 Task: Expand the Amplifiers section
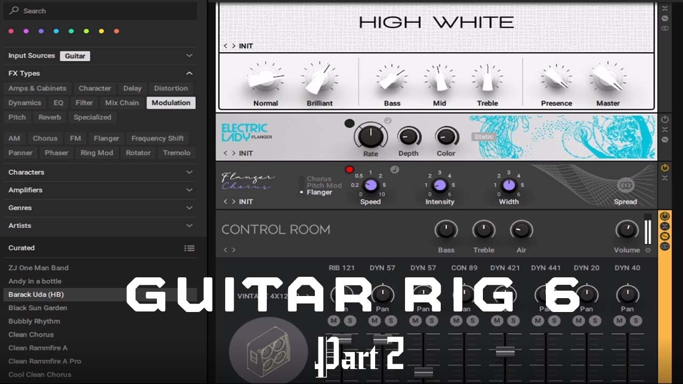(x=101, y=190)
